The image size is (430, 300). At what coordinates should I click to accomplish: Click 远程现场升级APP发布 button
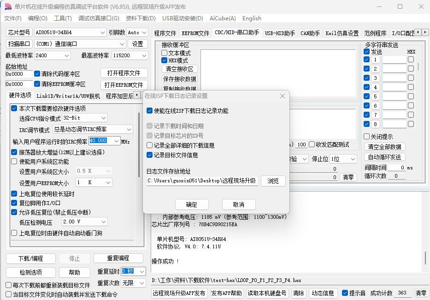point(179,293)
